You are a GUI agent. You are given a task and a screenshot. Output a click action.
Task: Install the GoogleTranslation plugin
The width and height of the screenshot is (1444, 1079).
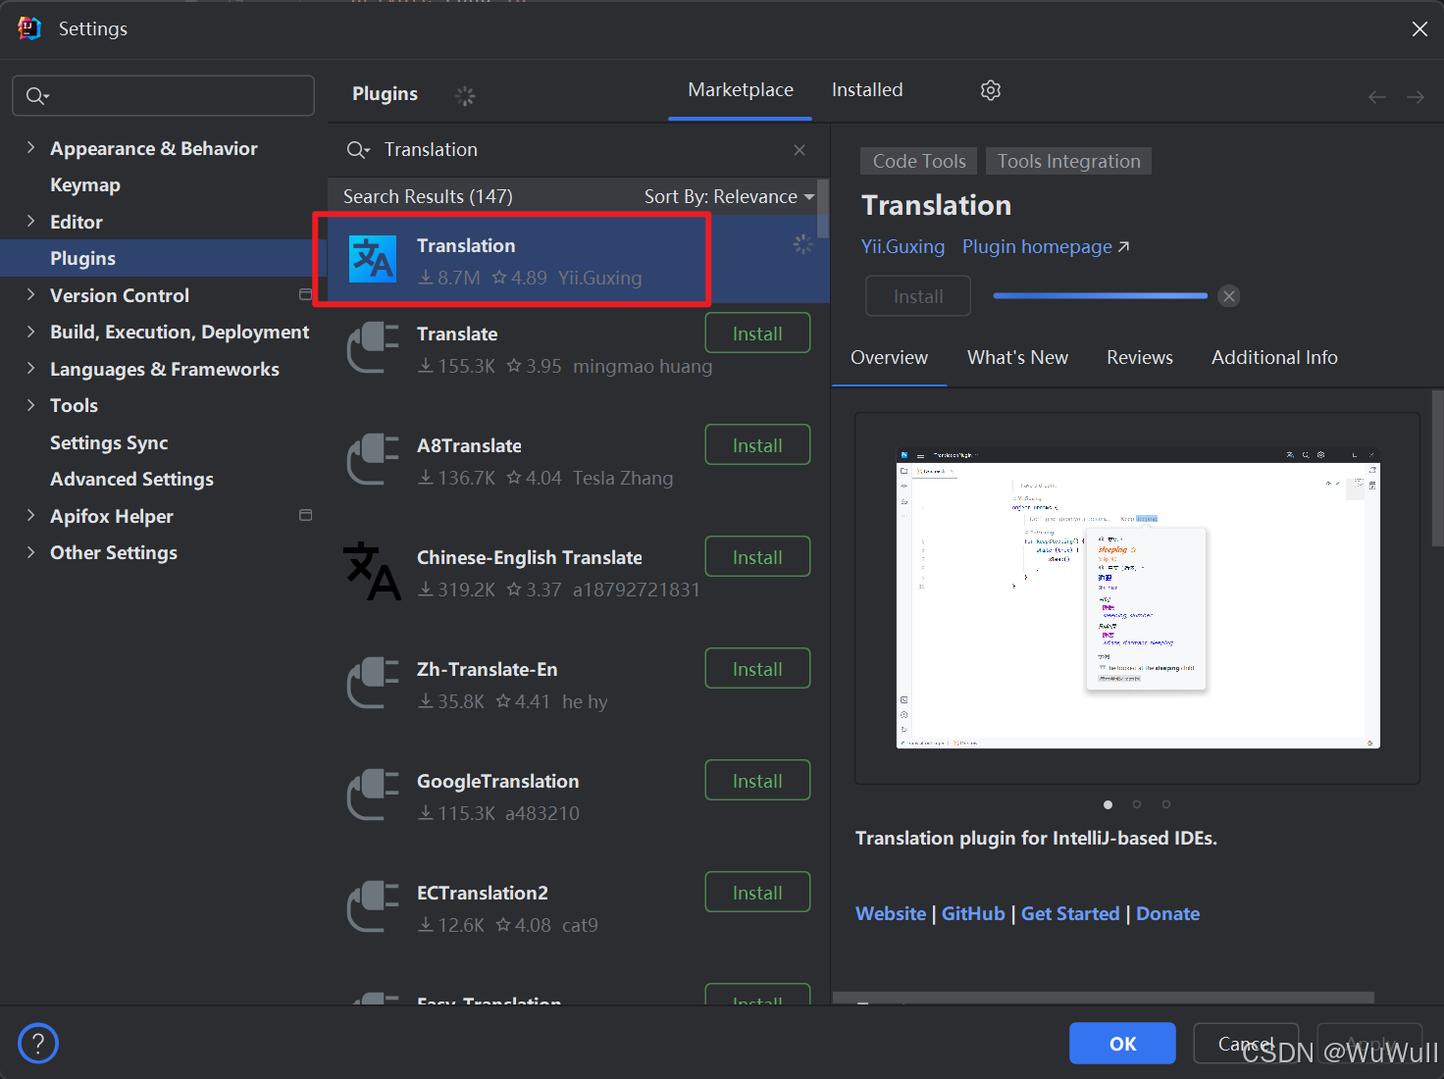pos(757,781)
